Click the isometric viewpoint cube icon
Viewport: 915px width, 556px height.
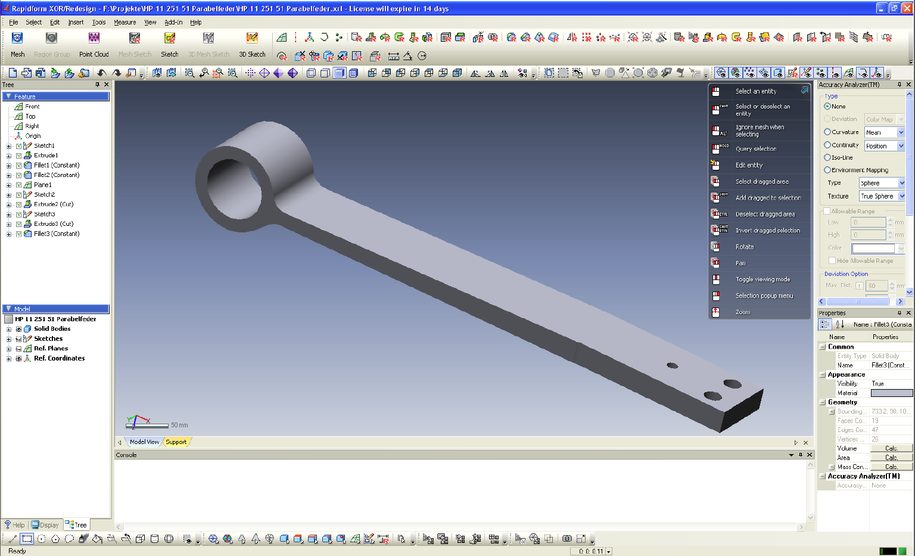(457, 73)
